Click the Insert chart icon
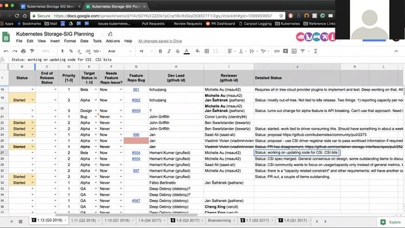Viewport: 405px width, 228px height. (x=294, y=51)
